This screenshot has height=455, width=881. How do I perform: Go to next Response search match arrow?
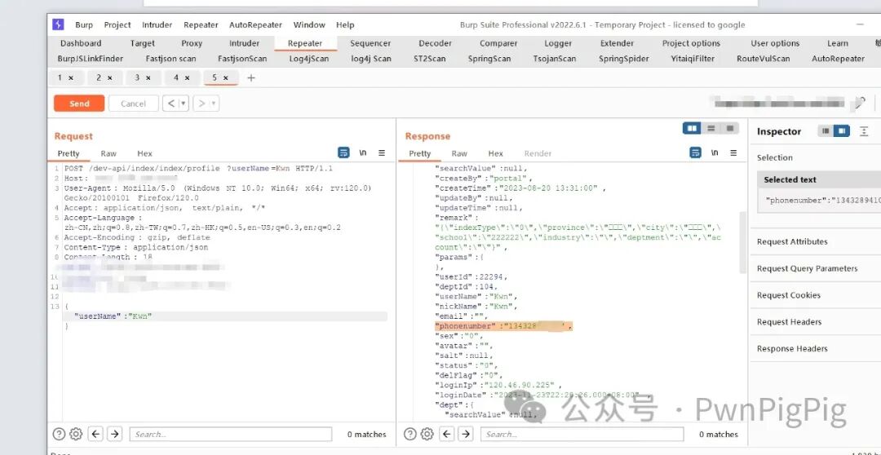[466, 434]
